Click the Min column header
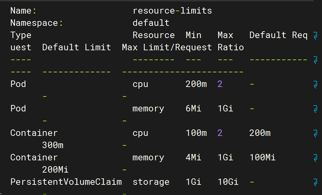 [193, 35]
